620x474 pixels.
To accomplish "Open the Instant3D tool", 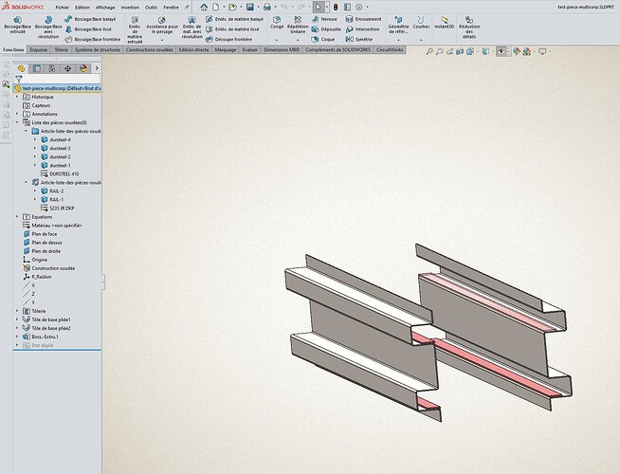I will pos(444,23).
